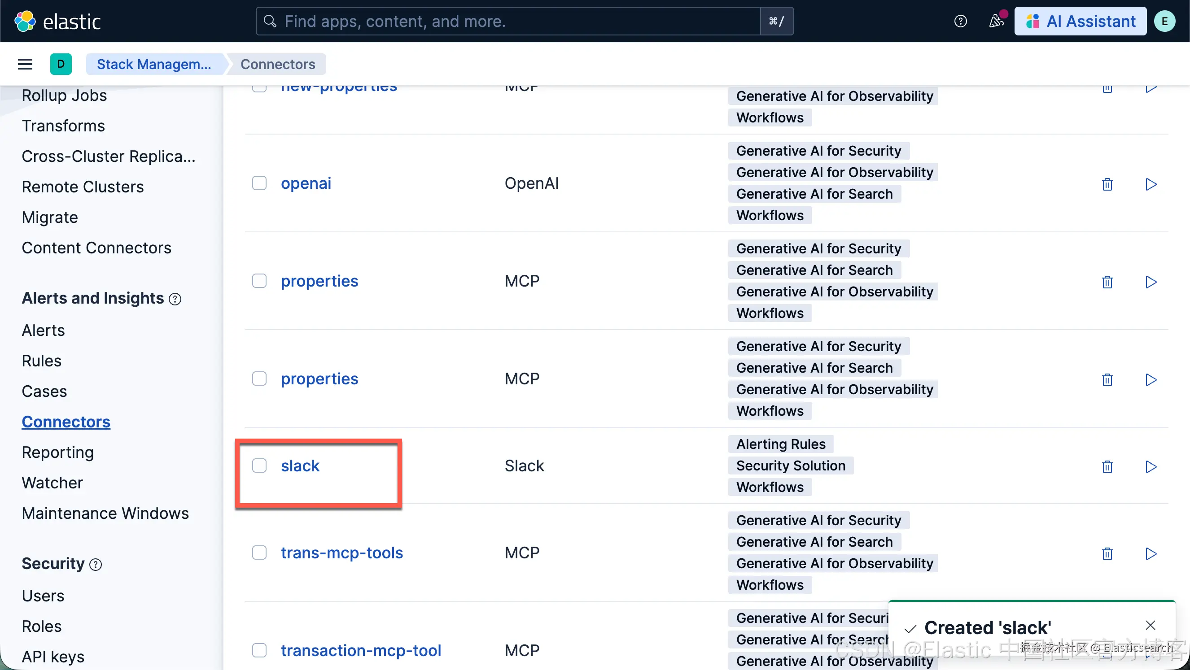The image size is (1190, 670).
Task: Delete the slack connector with the trash icon
Action: (x=1107, y=467)
